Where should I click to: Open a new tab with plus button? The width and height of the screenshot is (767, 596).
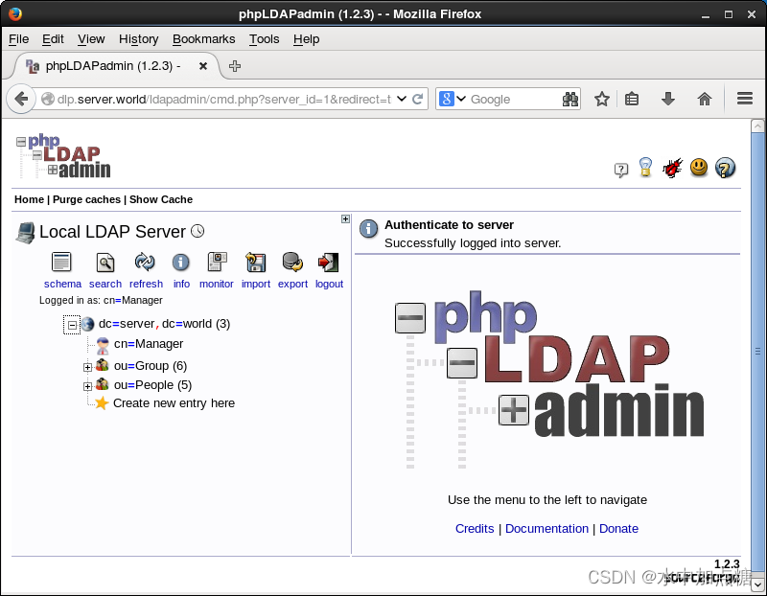(x=235, y=66)
